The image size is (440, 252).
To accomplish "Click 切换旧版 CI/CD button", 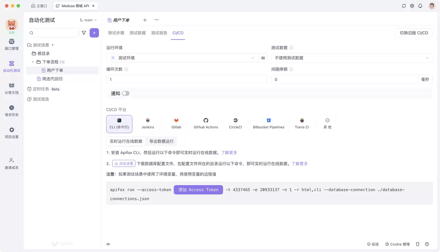I will point(414,33).
